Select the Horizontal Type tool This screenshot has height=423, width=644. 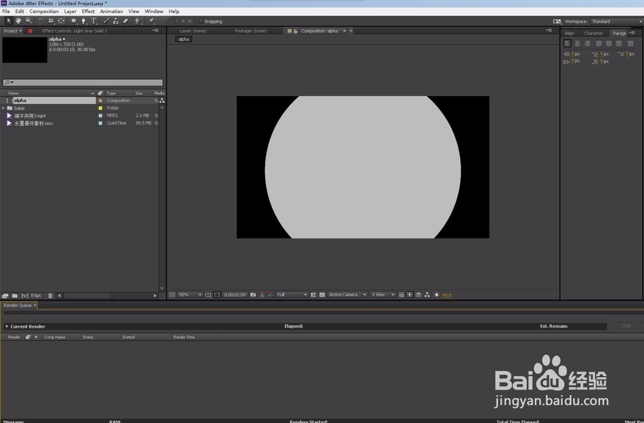(x=93, y=21)
